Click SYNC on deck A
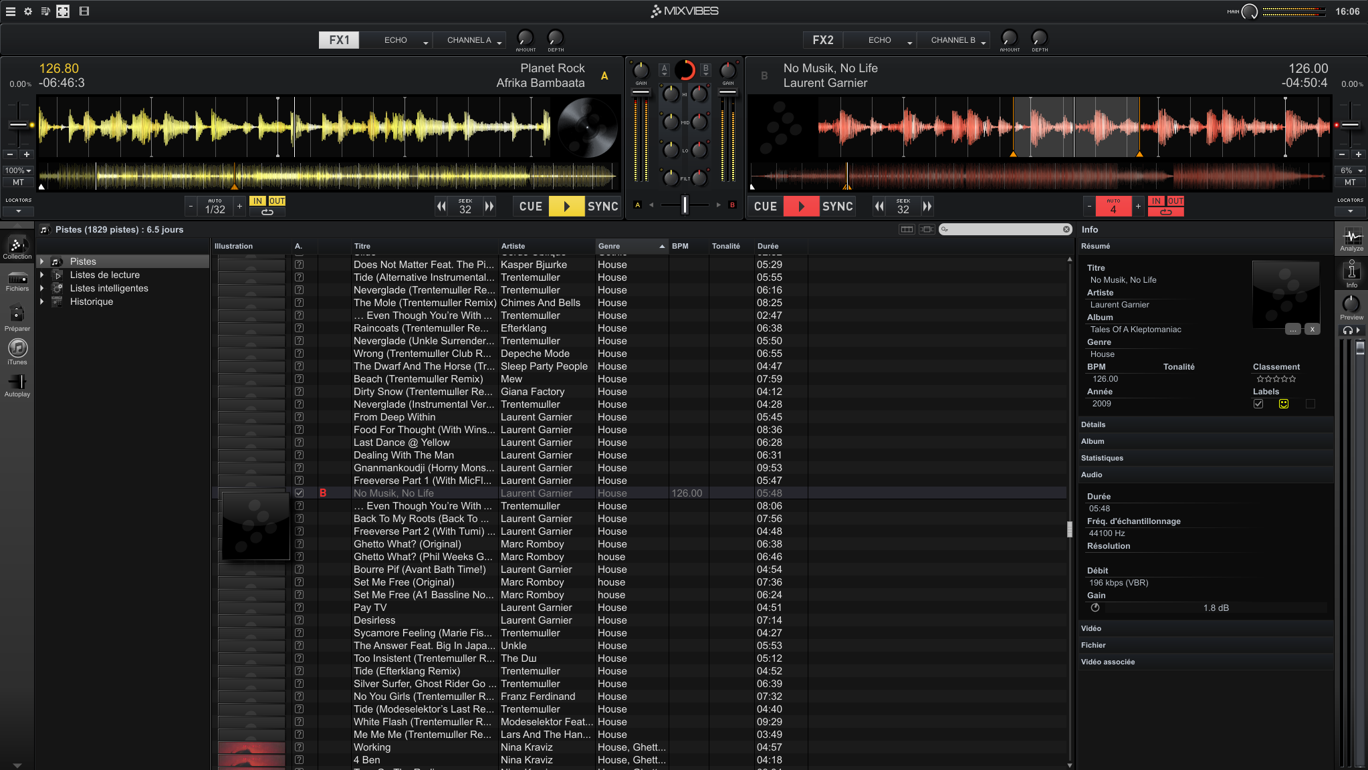The width and height of the screenshot is (1368, 770). (602, 207)
